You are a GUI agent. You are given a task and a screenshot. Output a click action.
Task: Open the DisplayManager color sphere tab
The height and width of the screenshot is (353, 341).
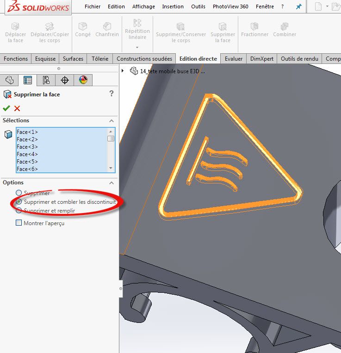tap(83, 80)
